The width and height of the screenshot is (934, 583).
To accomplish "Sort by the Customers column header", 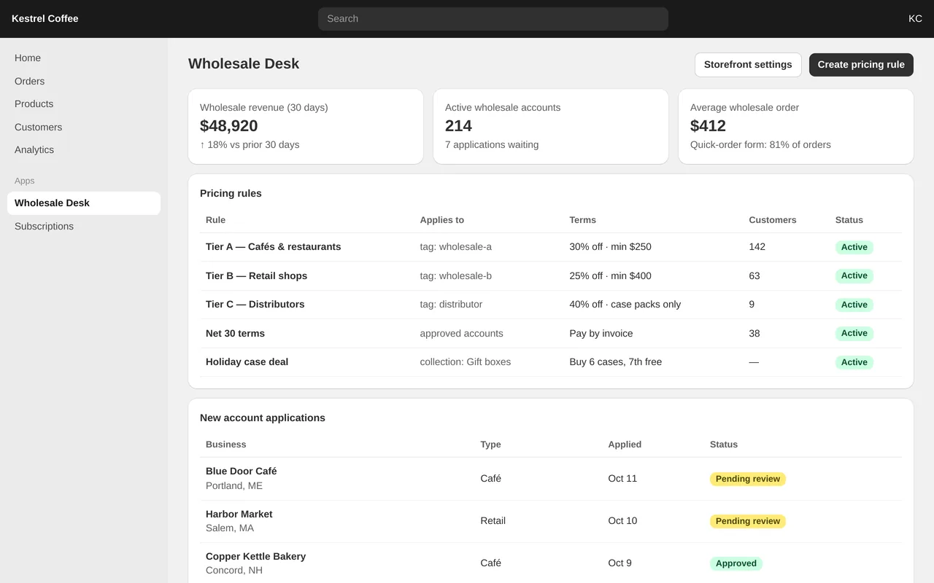I will click(772, 220).
